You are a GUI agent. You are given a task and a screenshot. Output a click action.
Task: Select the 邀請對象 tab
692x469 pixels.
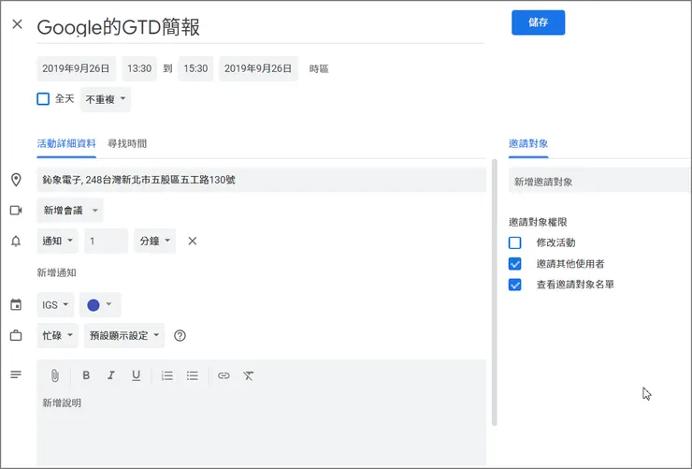tap(528, 143)
